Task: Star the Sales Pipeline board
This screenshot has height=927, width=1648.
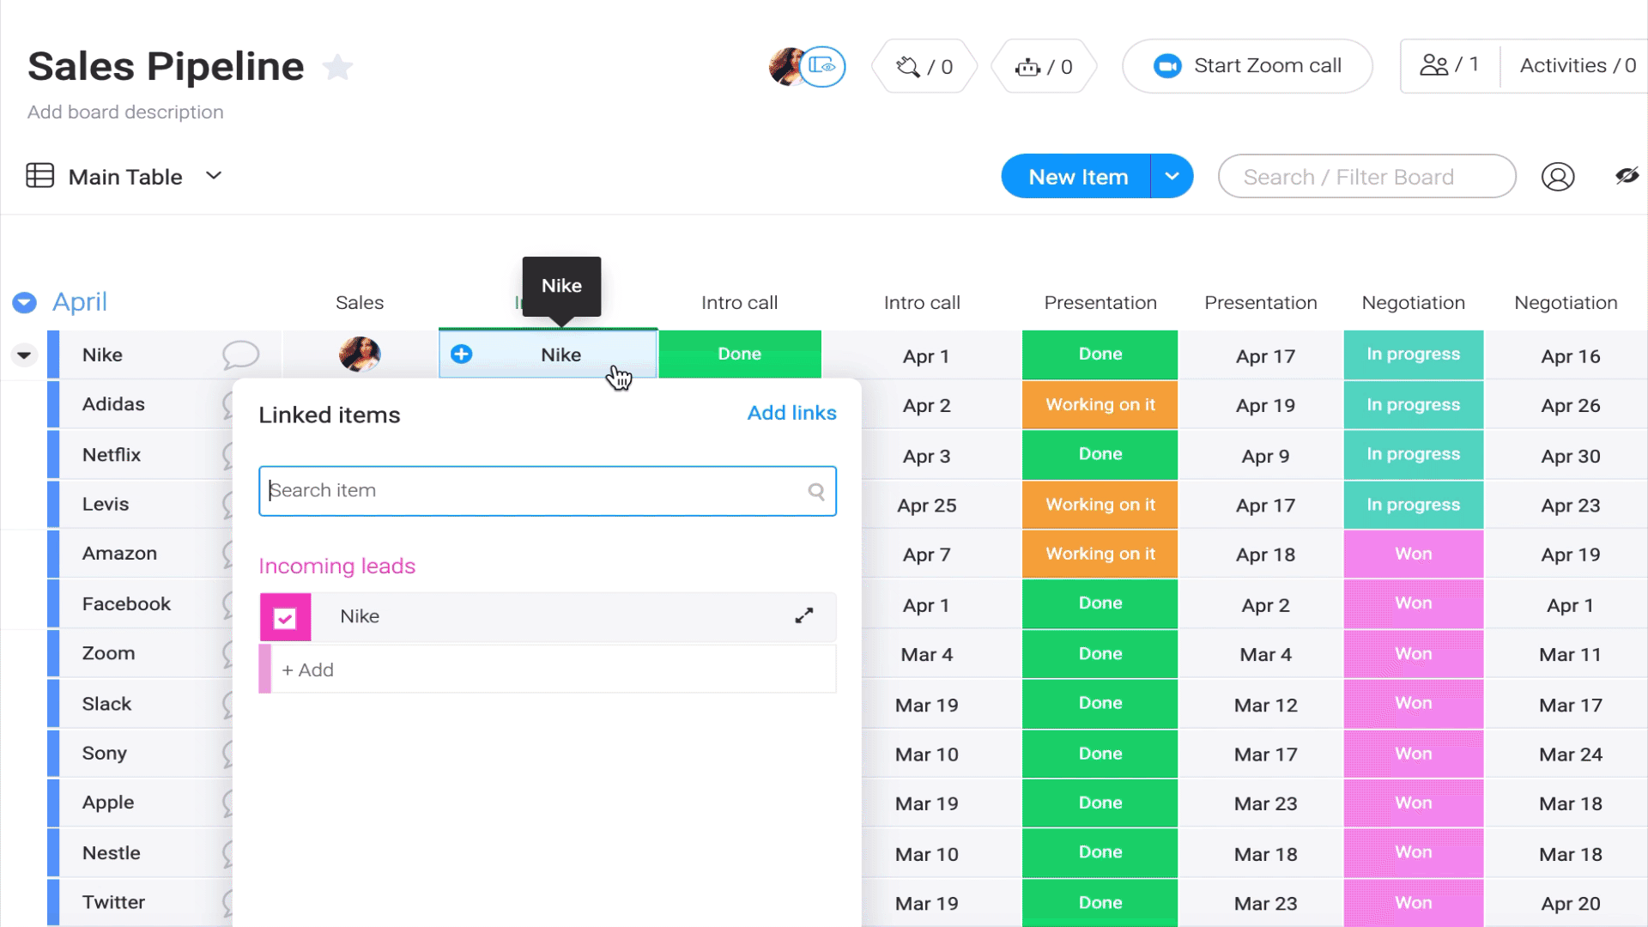Action: coord(337,67)
